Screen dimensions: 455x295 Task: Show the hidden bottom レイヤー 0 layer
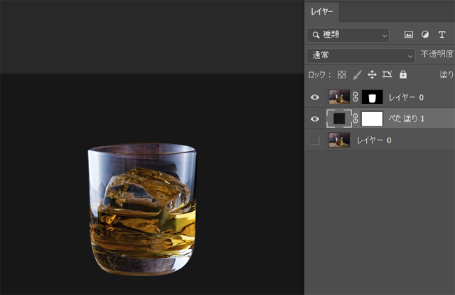point(315,141)
